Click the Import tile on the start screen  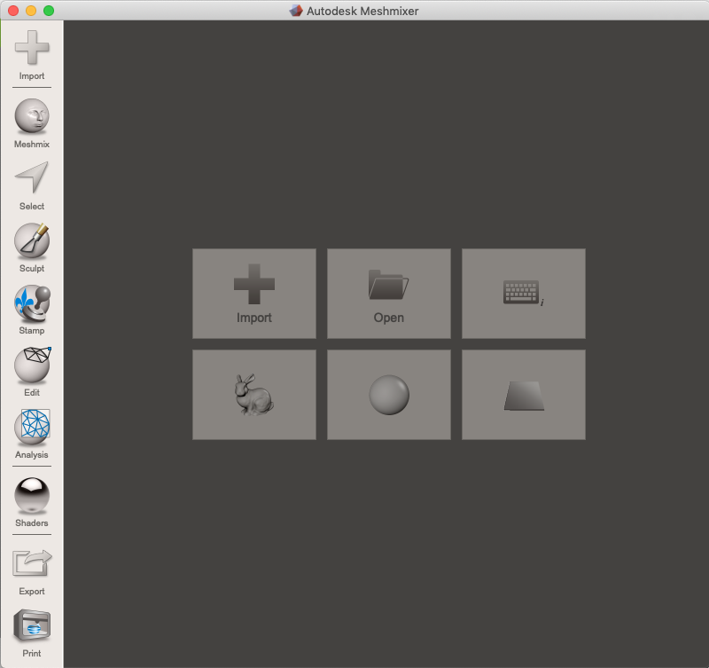[253, 293]
